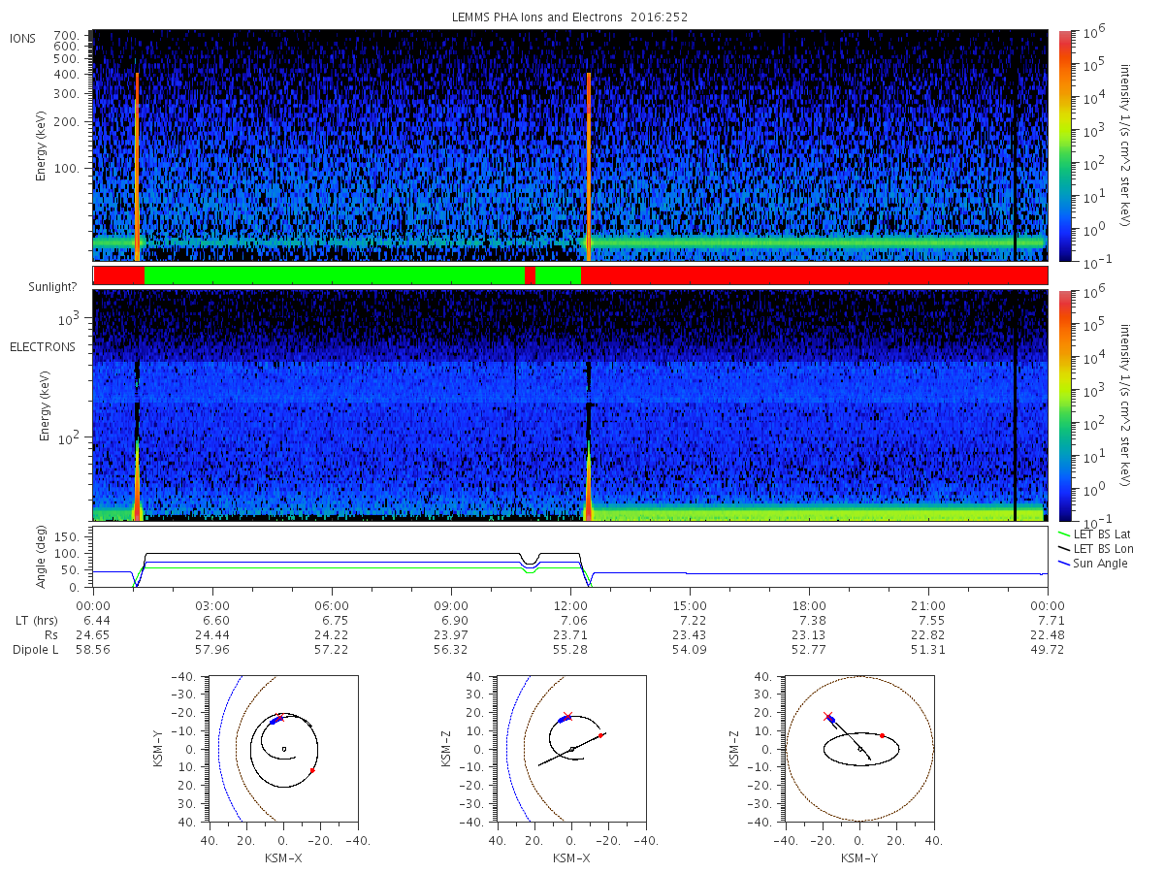Click the title 'LEMMS PHA Ions and Electrons 2016:252'

pyautogui.click(x=569, y=17)
